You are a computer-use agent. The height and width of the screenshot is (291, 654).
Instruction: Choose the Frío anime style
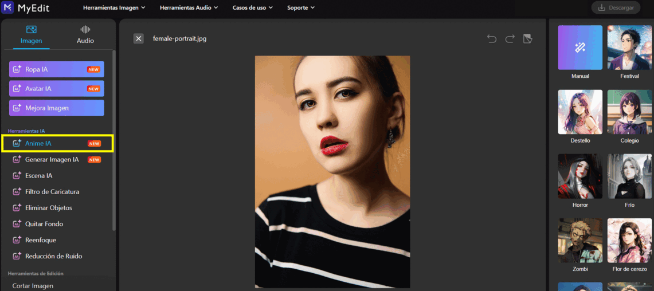pos(629,176)
